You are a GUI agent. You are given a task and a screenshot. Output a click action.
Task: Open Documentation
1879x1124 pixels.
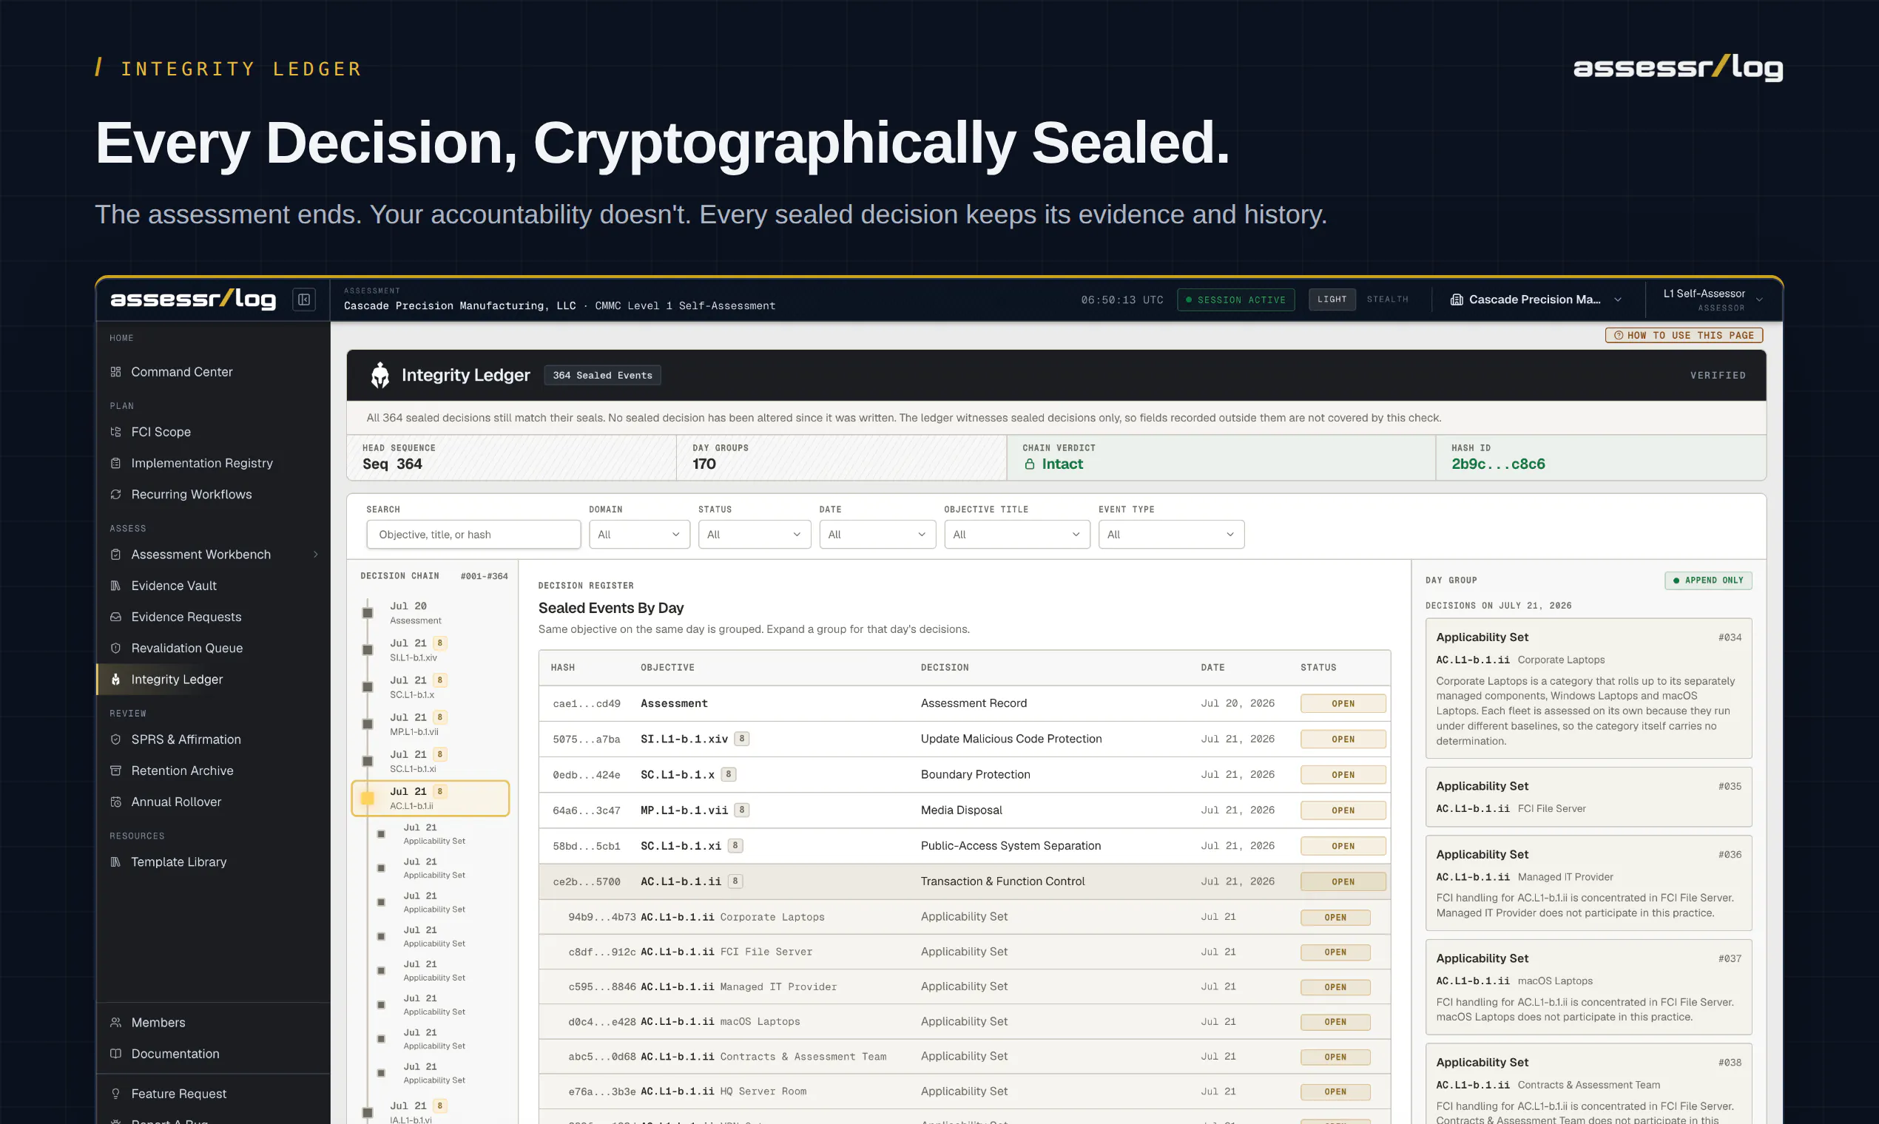point(175,1054)
